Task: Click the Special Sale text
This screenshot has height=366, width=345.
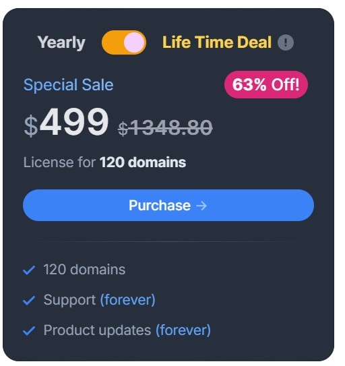Action: click(x=68, y=85)
